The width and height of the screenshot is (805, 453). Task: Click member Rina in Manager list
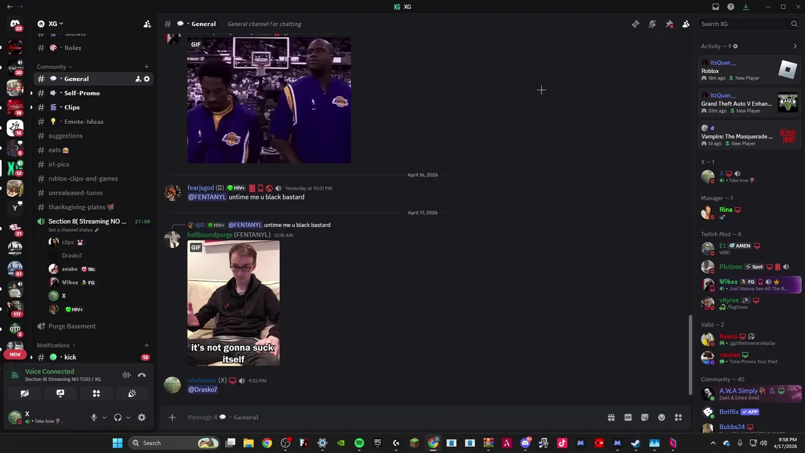[x=750, y=213]
